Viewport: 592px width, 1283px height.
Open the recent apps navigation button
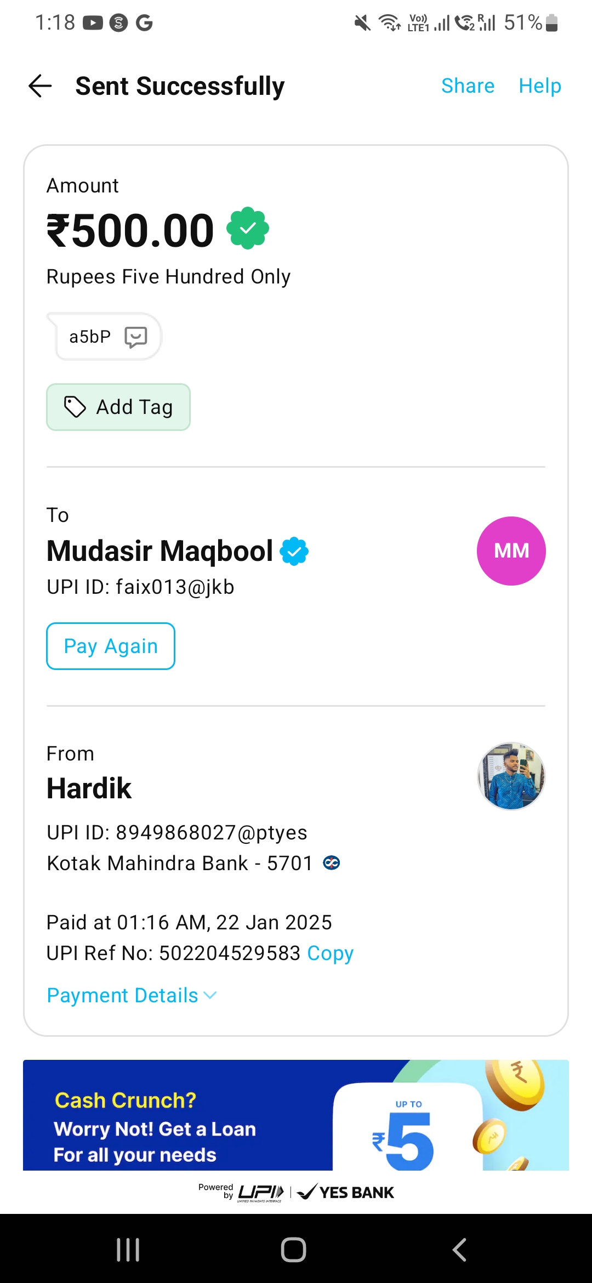pyautogui.click(x=128, y=1250)
